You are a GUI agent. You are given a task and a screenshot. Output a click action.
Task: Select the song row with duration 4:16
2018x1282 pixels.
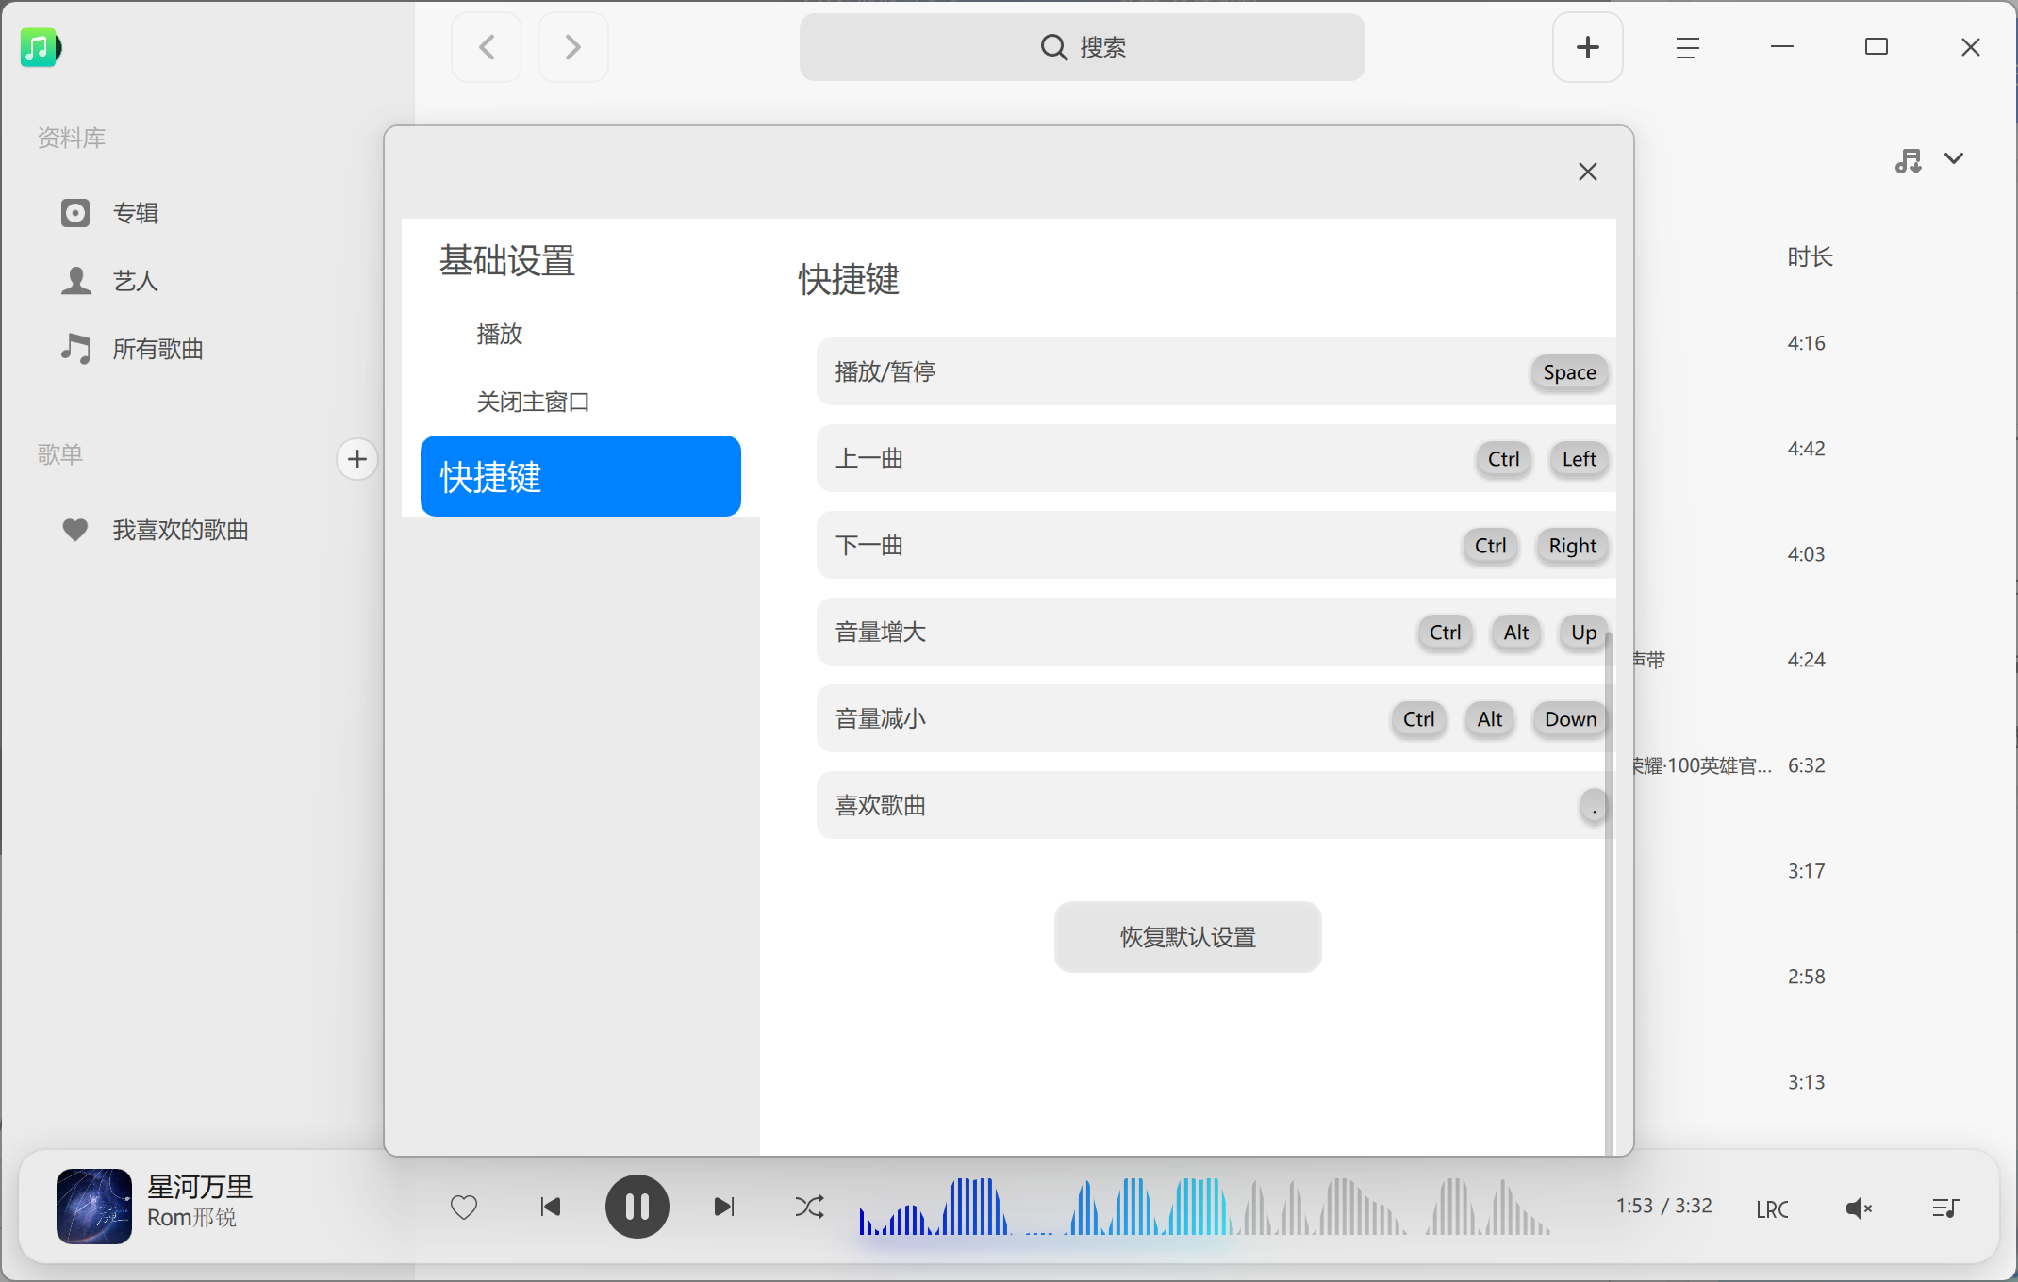coord(1806,343)
